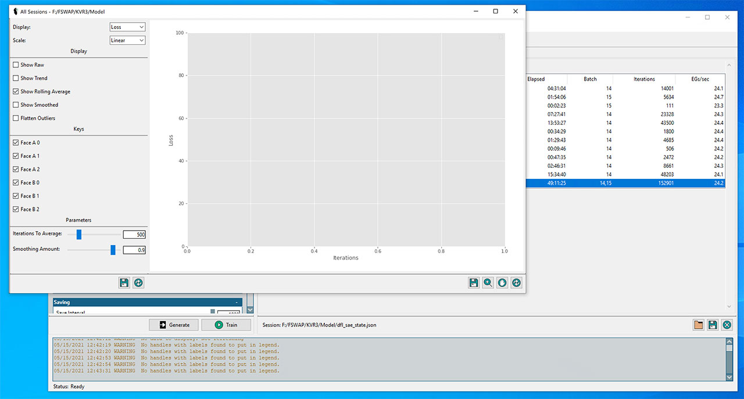Adjust the Iterations To Average slider
This screenshot has height=399, width=744.
pyautogui.click(x=79, y=234)
